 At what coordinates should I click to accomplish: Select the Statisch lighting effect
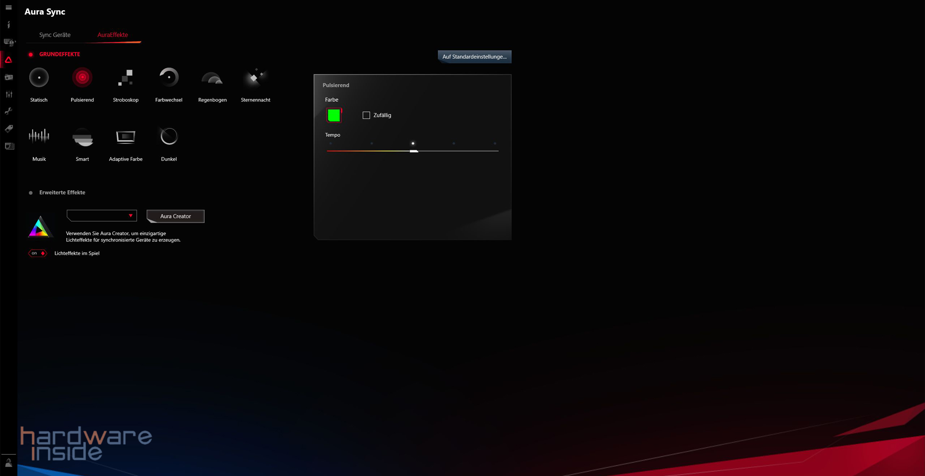tap(39, 78)
